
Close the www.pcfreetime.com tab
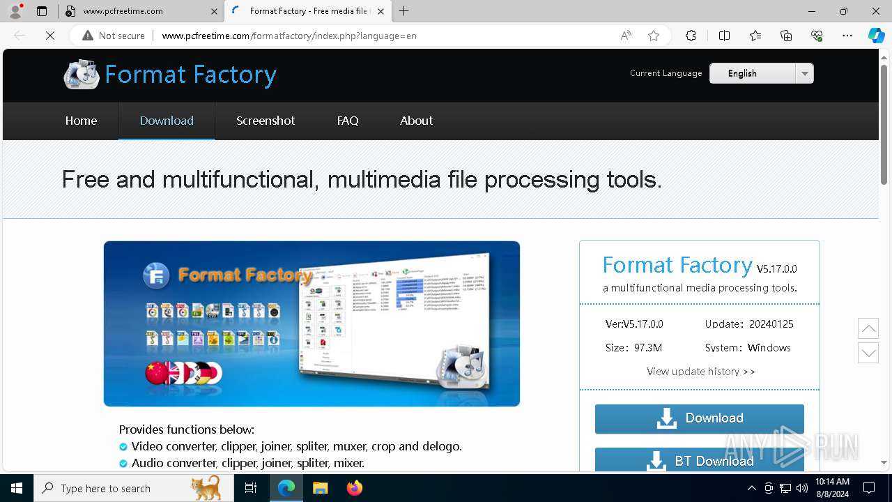[x=214, y=11]
